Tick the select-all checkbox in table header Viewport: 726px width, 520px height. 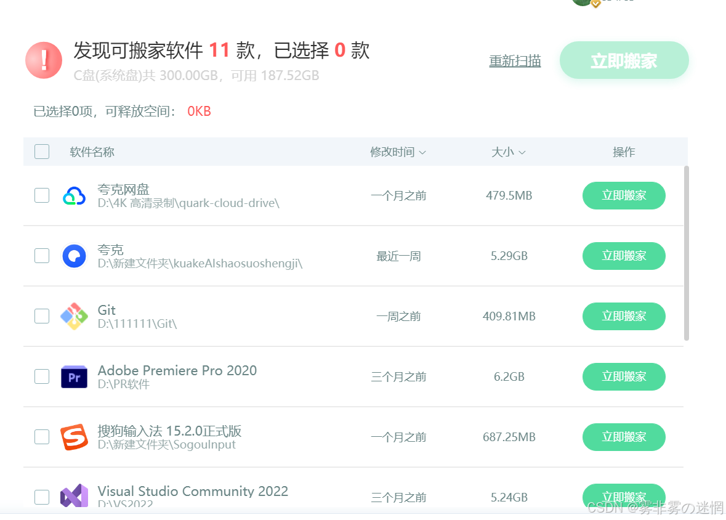pos(42,152)
